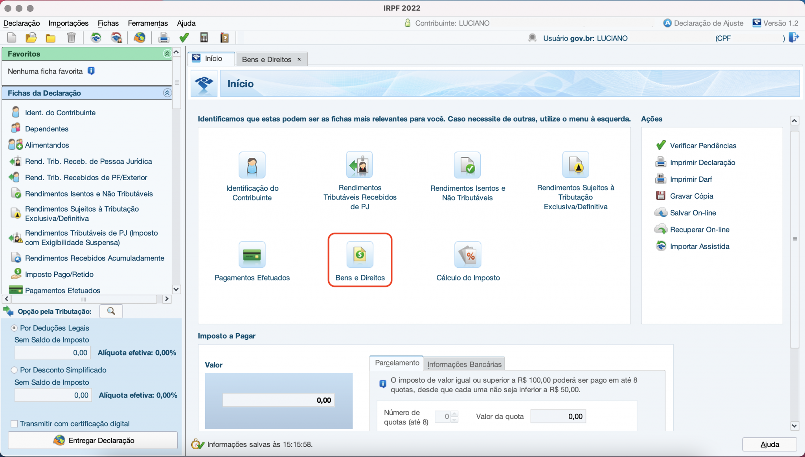Screen dimensions: 805x457
Task: Open Cálculo do Imposto icon
Action: point(468,255)
